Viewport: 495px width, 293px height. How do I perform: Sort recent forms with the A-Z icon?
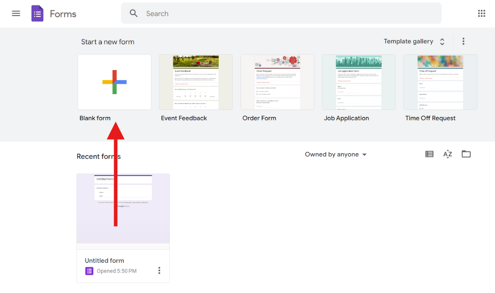click(x=447, y=154)
